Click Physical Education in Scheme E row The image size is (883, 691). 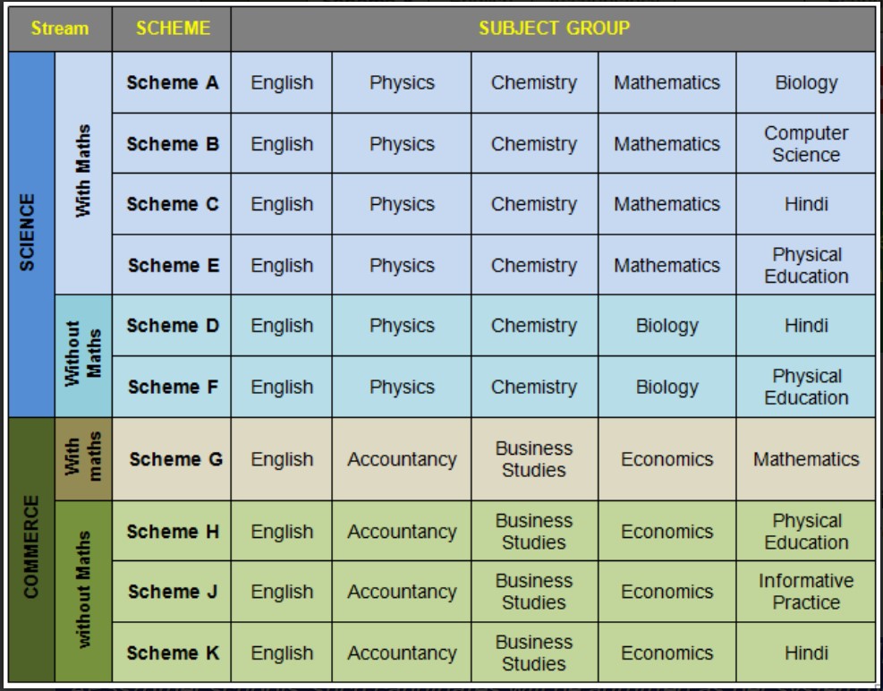pos(805,265)
